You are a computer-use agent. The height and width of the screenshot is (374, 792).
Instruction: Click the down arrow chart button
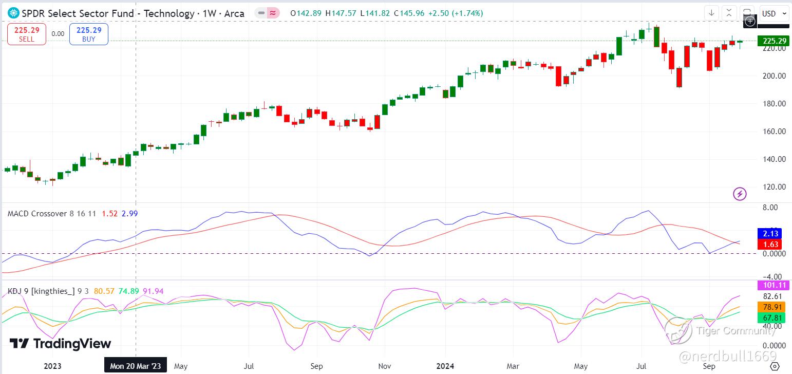[x=711, y=13]
